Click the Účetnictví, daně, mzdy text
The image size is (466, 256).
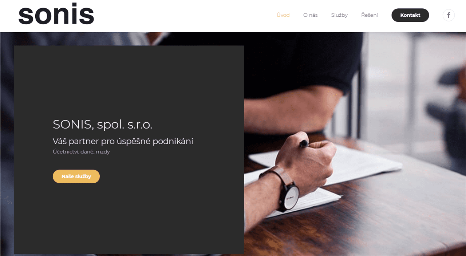[x=81, y=152]
